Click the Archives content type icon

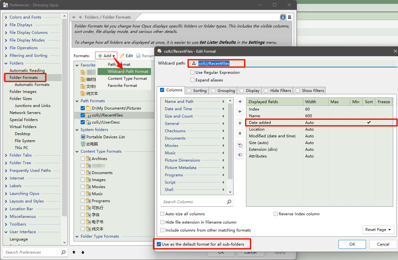89,159
